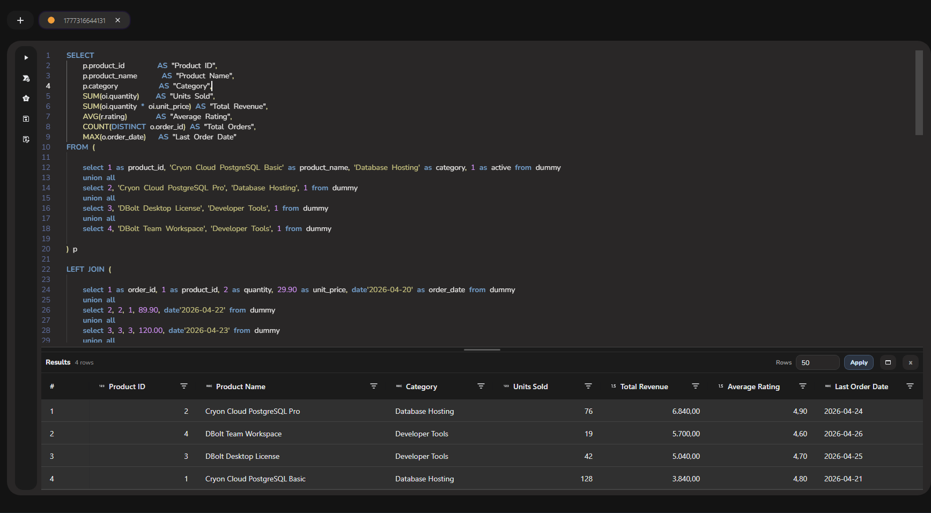Click 'AVG(r.rating)' on line 7
Screen dimensions: 931x513
[105, 116]
